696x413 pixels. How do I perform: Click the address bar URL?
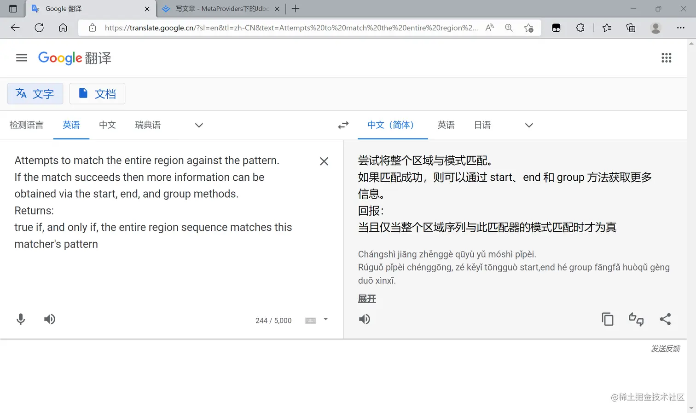291,28
